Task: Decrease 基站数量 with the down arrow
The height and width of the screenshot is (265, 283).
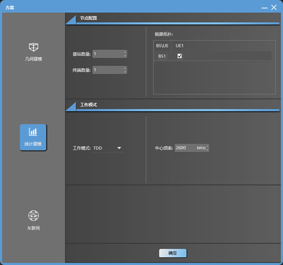Action: pos(125,56)
